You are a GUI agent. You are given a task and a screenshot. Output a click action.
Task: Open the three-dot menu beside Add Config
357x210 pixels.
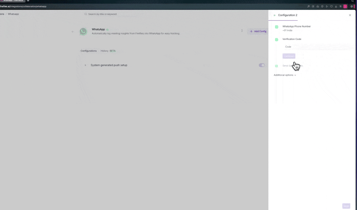pyautogui.click(x=242, y=31)
